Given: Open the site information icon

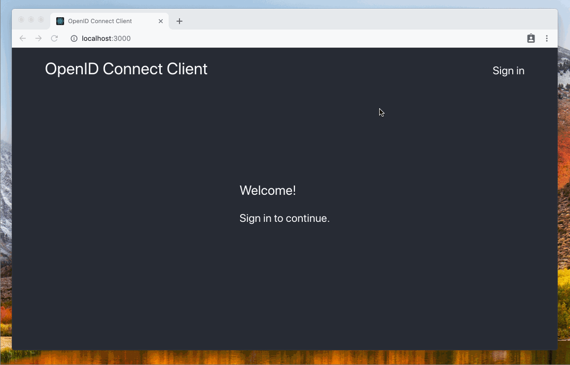Looking at the screenshot, I should (74, 38).
